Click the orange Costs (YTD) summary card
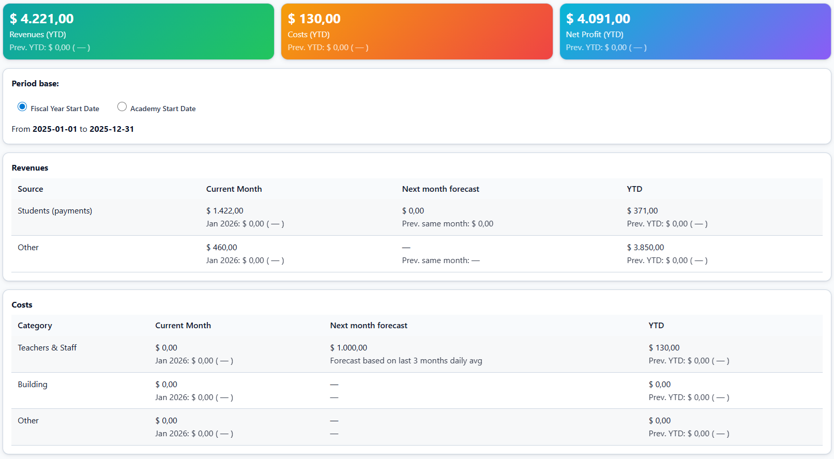Viewport: 834px width, 459px height. tap(417, 32)
